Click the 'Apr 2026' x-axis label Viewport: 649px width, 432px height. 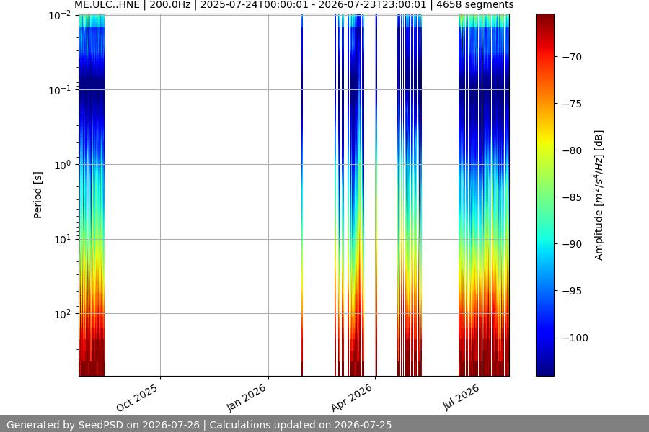[x=352, y=397]
